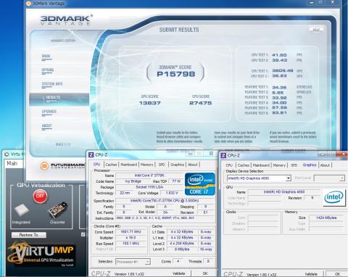Switch to SPD tab in right CPU-Z
This screenshot has width=348, height=277.
(294, 165)
